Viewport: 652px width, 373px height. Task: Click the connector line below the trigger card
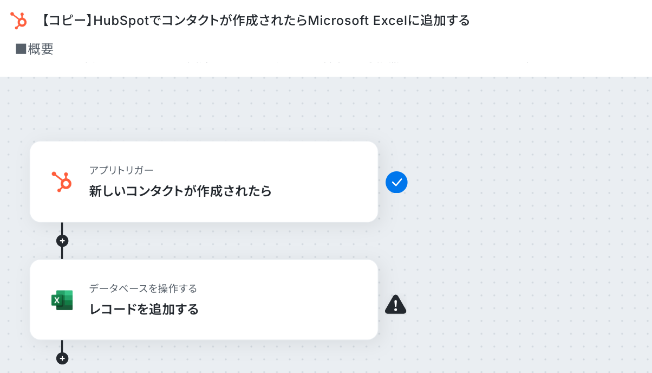(x=62, y=228)
